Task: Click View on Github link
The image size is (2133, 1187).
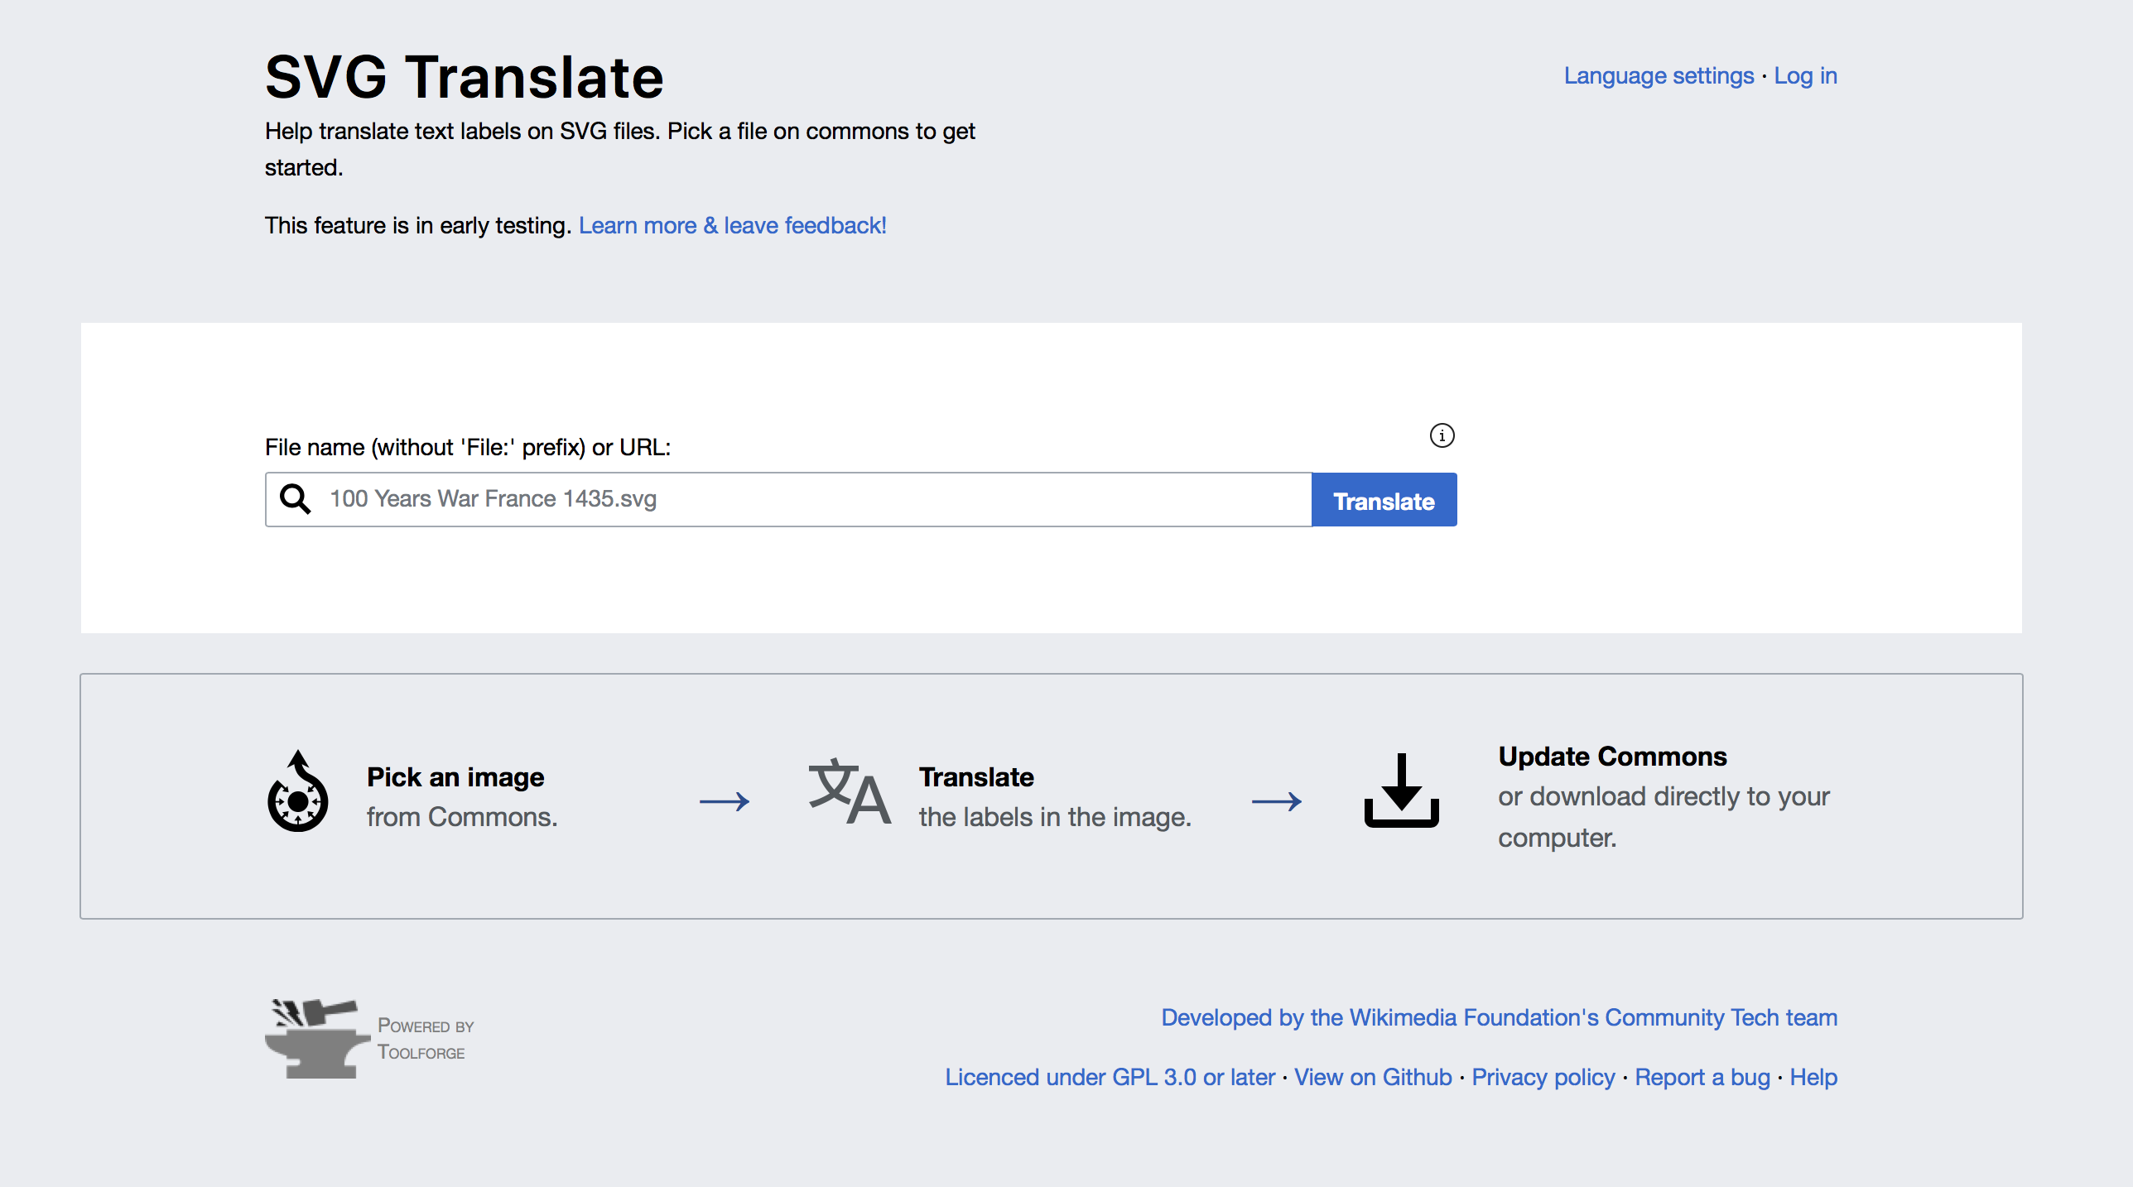Action: (1373, 1078)
